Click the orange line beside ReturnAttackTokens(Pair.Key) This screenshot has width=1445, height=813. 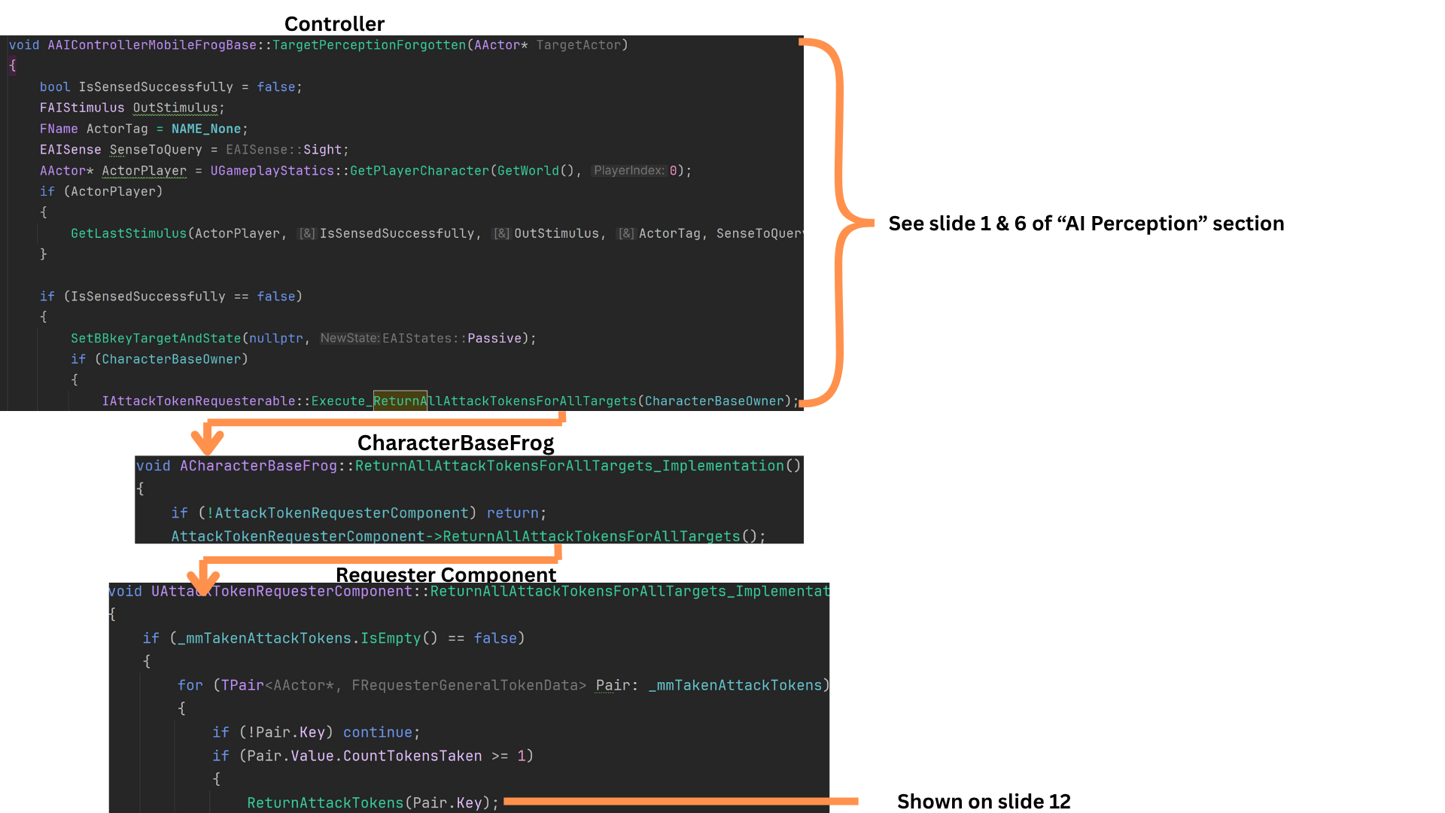tap(680, 801)
